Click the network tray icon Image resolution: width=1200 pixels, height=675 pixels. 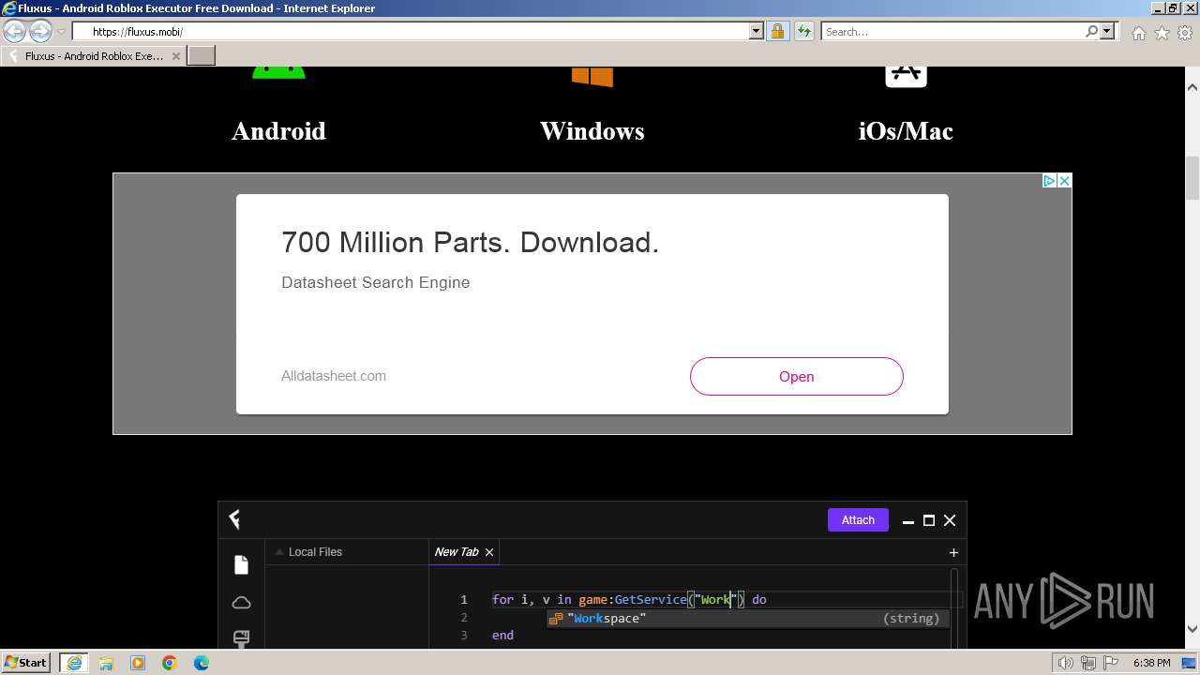point(1089,663)
